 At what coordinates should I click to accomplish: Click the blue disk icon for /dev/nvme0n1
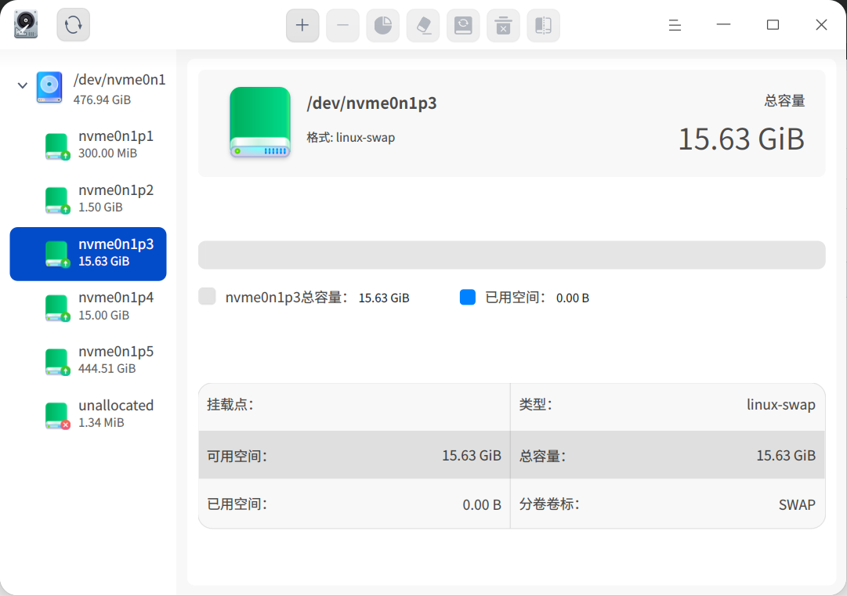coord(49,87)
